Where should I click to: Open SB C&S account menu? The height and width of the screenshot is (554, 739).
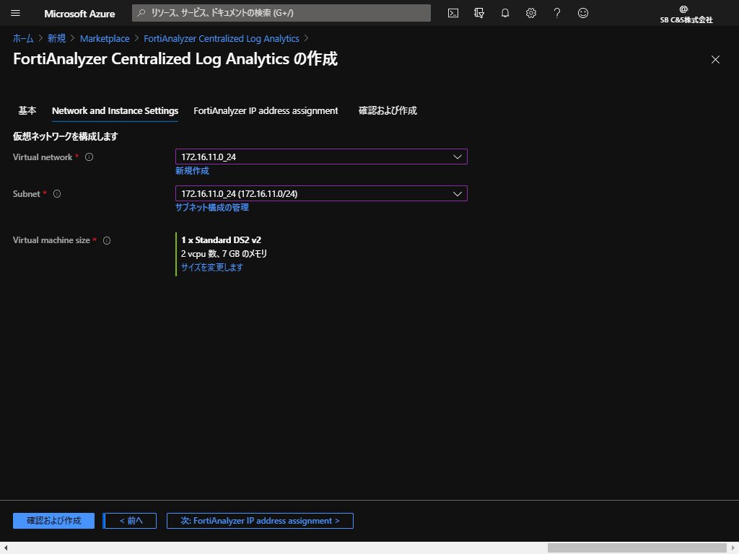(686, 14)
